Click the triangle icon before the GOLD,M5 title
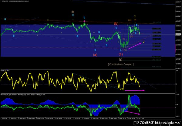Image resolution: width=182 pixels, height=126 pixels. point(1,1)
